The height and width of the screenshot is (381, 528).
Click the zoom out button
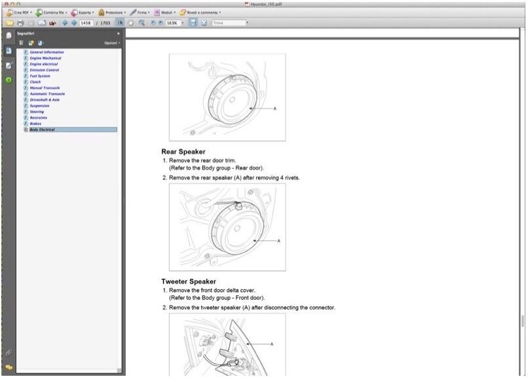[153, 23]
